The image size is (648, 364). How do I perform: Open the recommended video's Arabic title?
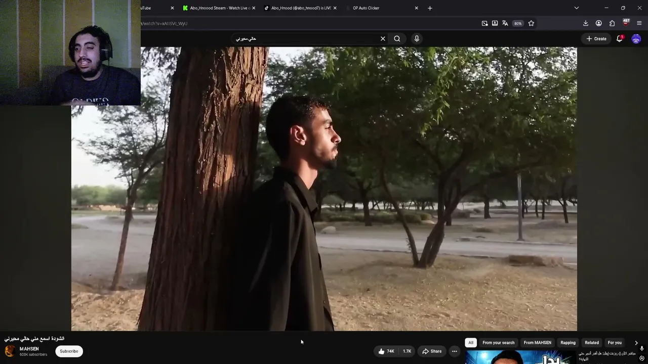point(607,356)
